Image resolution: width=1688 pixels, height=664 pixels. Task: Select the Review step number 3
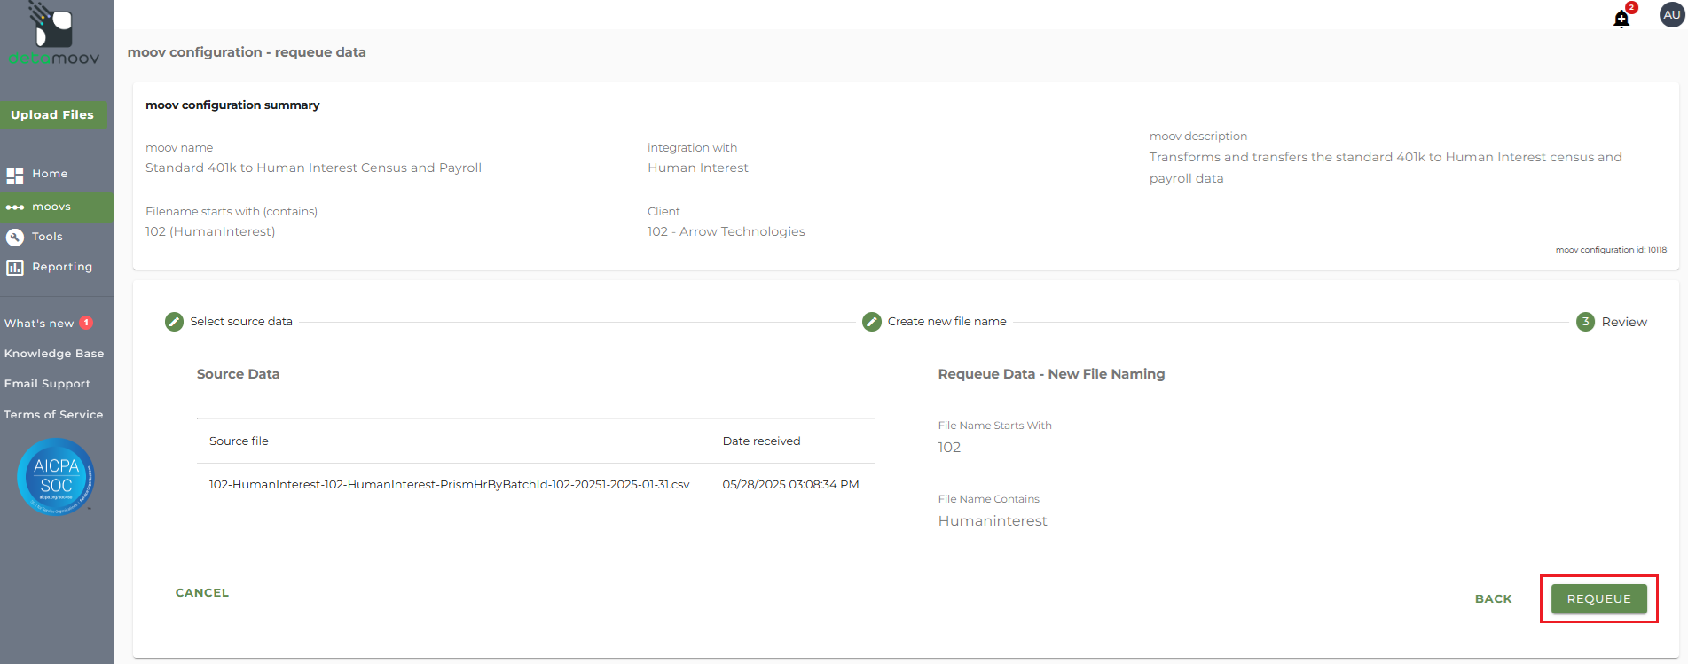click(1585, 322)
